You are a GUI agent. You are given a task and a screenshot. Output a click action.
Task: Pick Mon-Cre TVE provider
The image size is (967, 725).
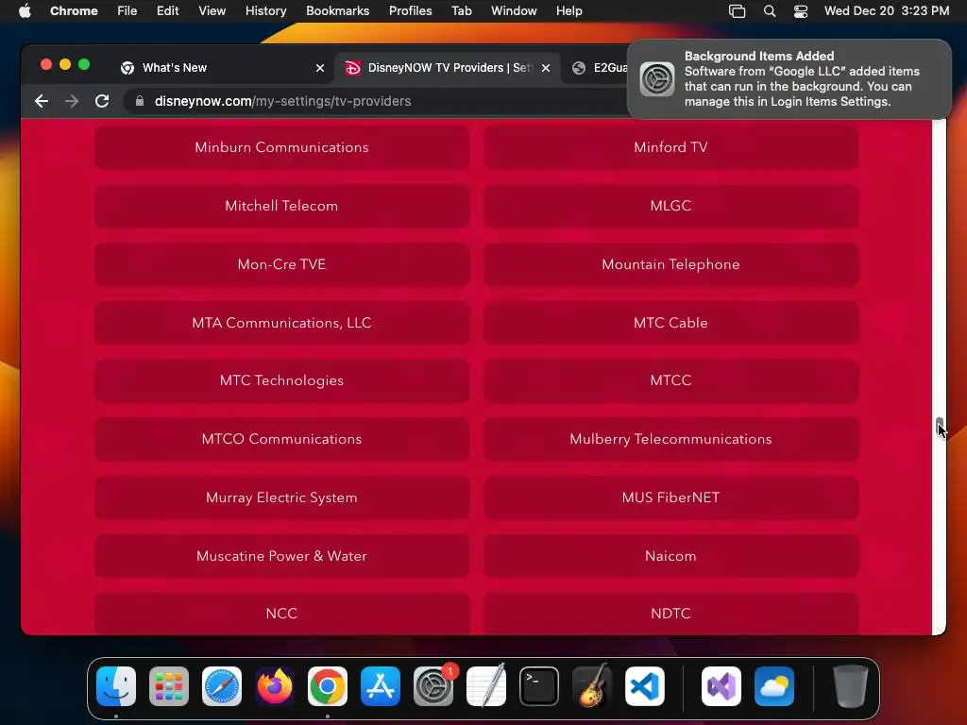(281, 264)
